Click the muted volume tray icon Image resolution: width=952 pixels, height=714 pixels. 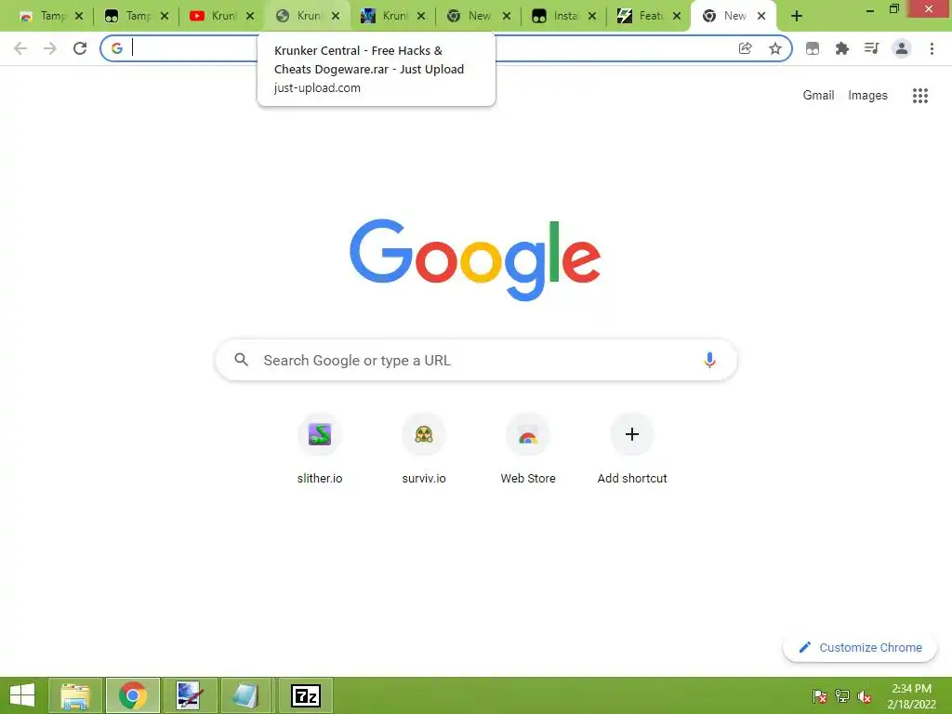[x=865, y=696]
